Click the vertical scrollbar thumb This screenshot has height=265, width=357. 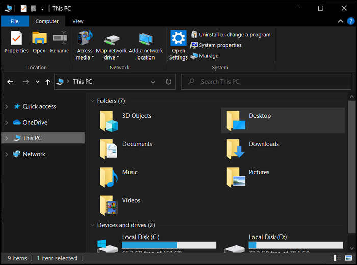pyautogui.click(x=352, y=167)
